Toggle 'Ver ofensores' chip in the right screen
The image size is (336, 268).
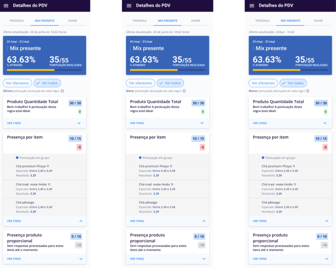pyautogui.click(x=263, y=83)
